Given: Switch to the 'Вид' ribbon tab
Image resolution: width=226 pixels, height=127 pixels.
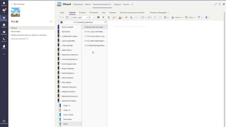Looking at the screenshot, I should pos(103,13).
